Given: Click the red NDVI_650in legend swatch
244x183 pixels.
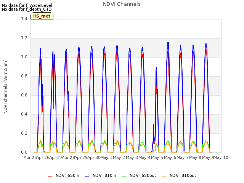Looking at the screenshot, I should [x=50, y=176].
